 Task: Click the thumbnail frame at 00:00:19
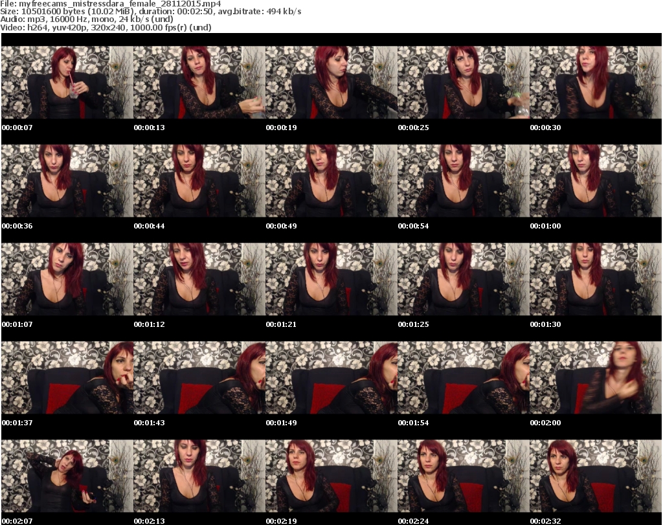pyautogui.click(x=331, y=82)
